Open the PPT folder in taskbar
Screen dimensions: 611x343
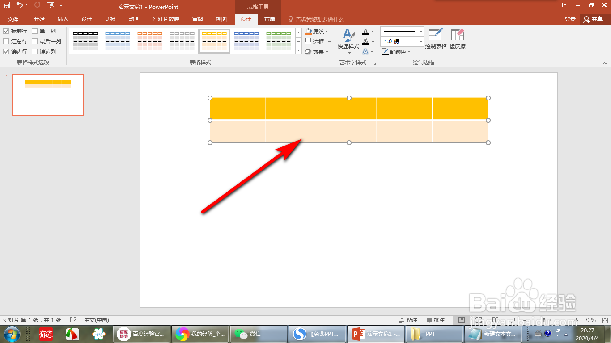tap(434, 334)
